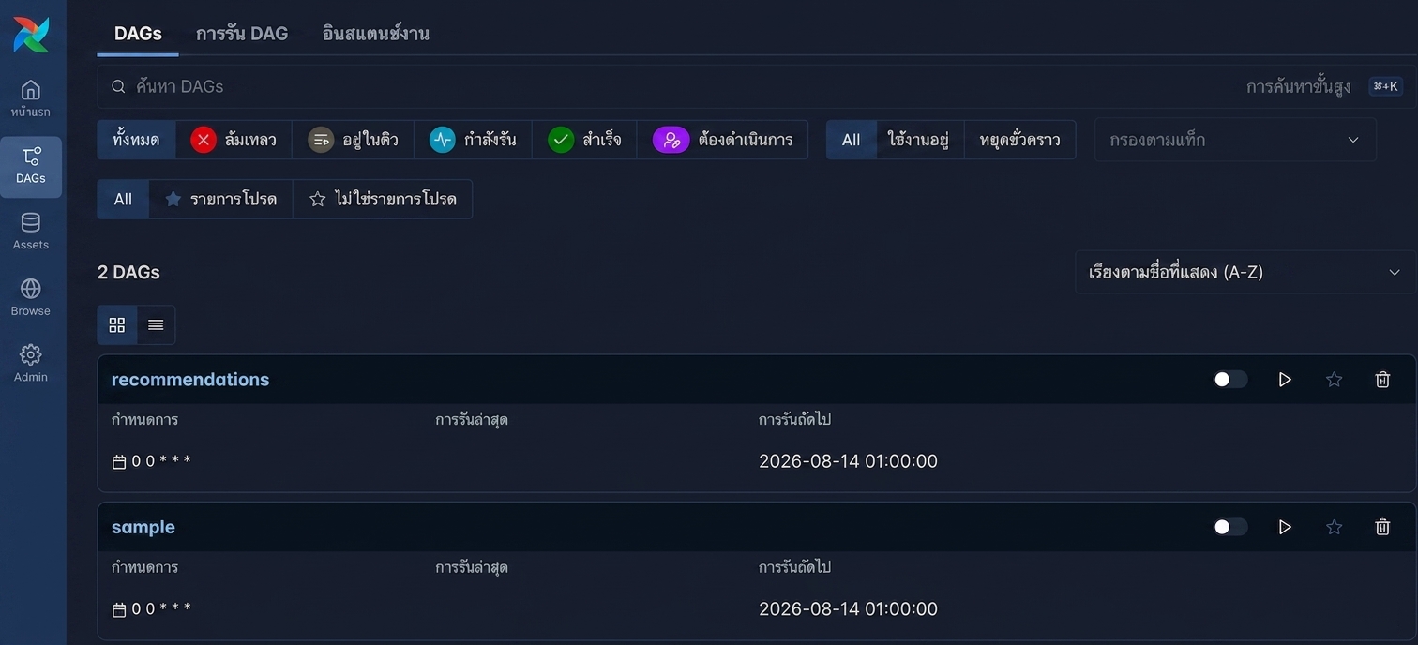Click sample next run 2026-08-14 01:00:00
This screenshot has width=1418, height=645.
click(x=848, y=609)
